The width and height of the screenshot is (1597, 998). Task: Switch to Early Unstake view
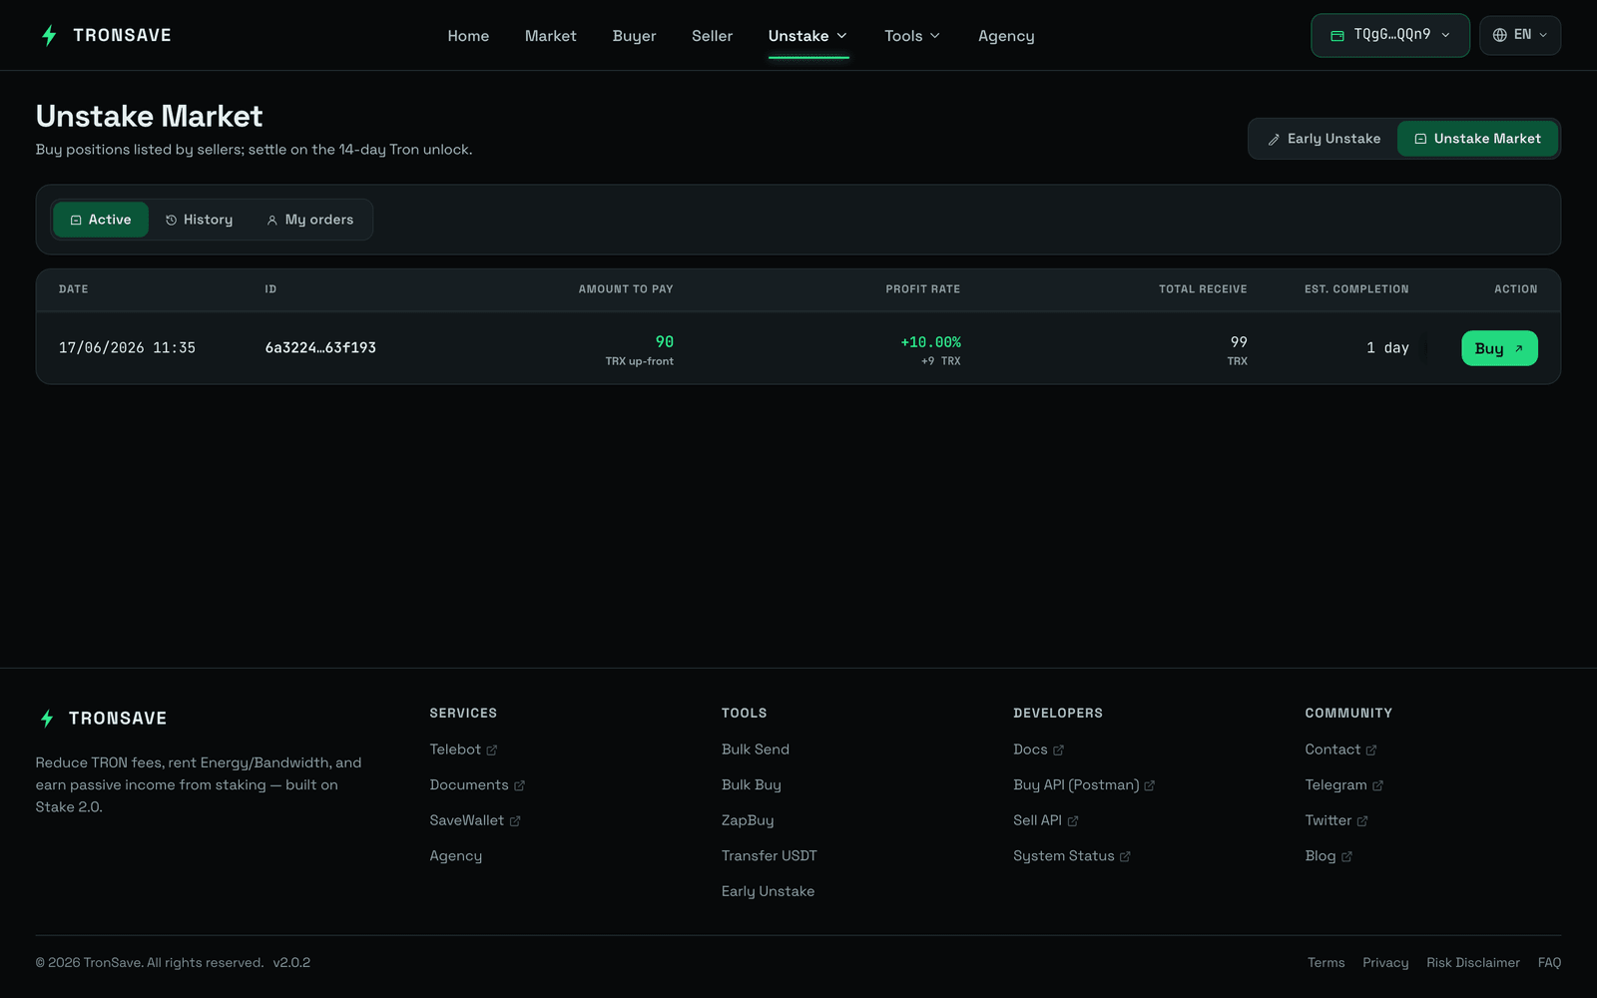(x=1324, y=139)
